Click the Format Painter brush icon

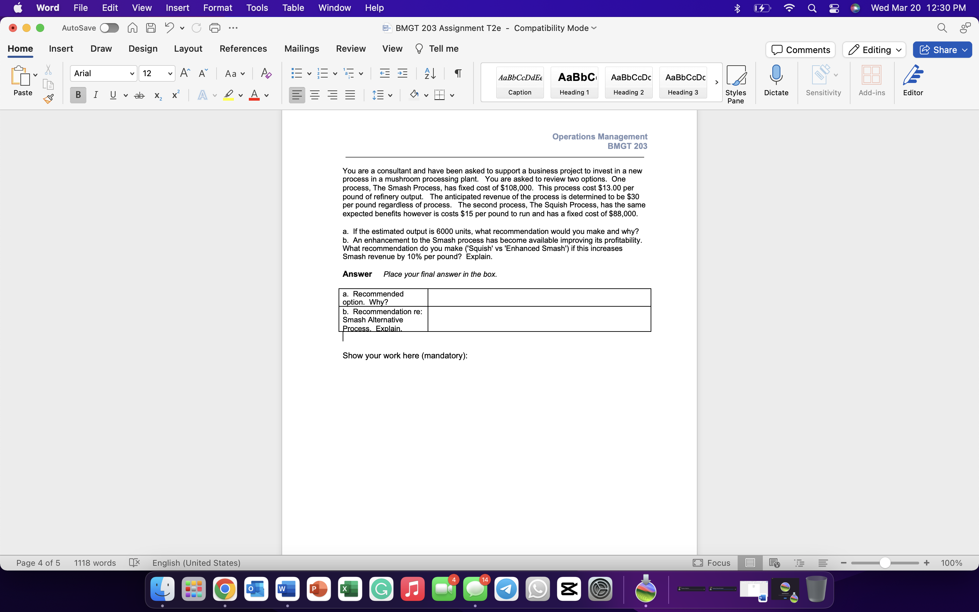tap(49, 98)
